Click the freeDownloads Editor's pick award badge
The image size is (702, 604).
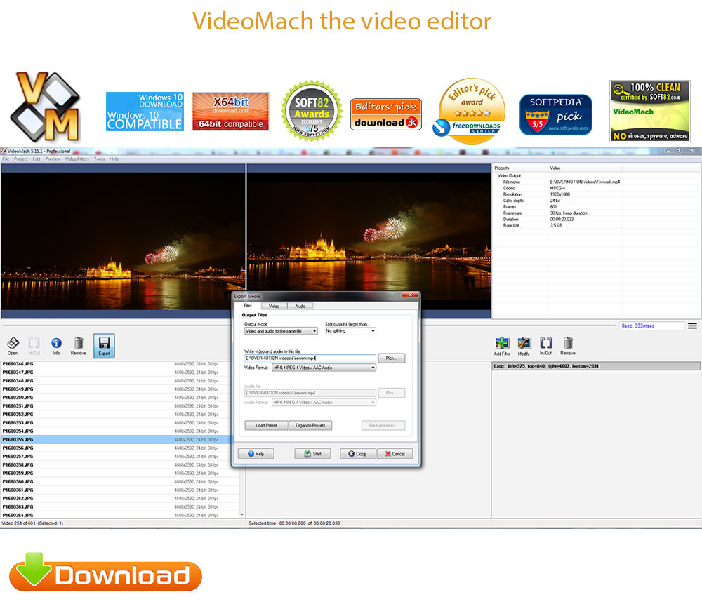click(x=470, y=111)
